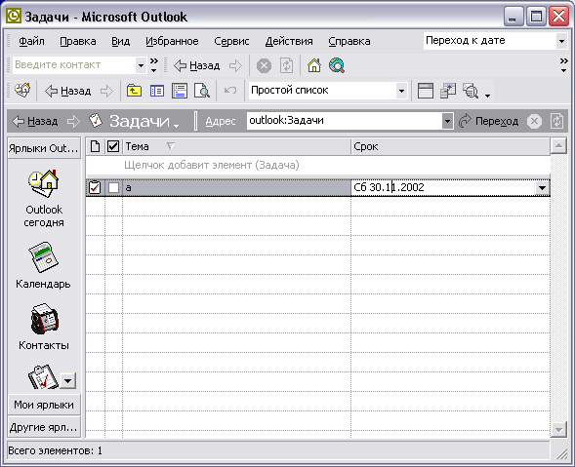
Task: Open the due date calendar dropdown
Action: point(542,188)
